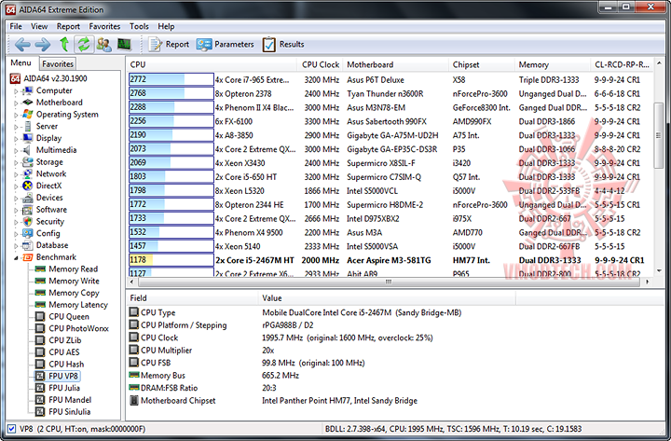This screenshot has width=671, height=441.
Task: Sort by CPU Clock column header
Action: (320, 64)
